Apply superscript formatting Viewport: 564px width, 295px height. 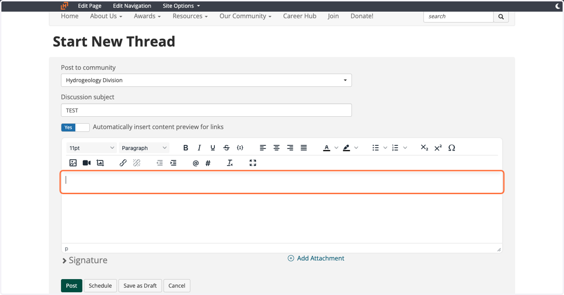click(438, 148)
